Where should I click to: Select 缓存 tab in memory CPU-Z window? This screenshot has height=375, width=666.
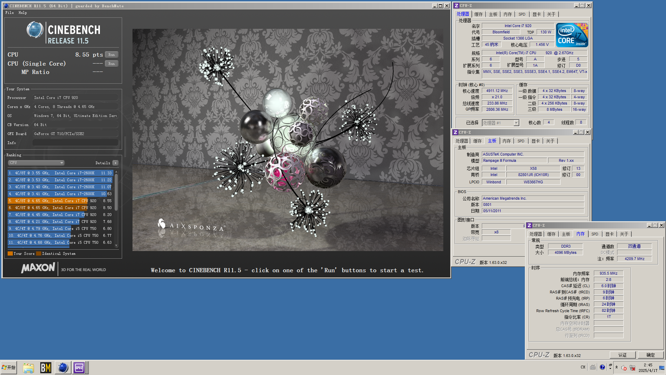[551, 234]
